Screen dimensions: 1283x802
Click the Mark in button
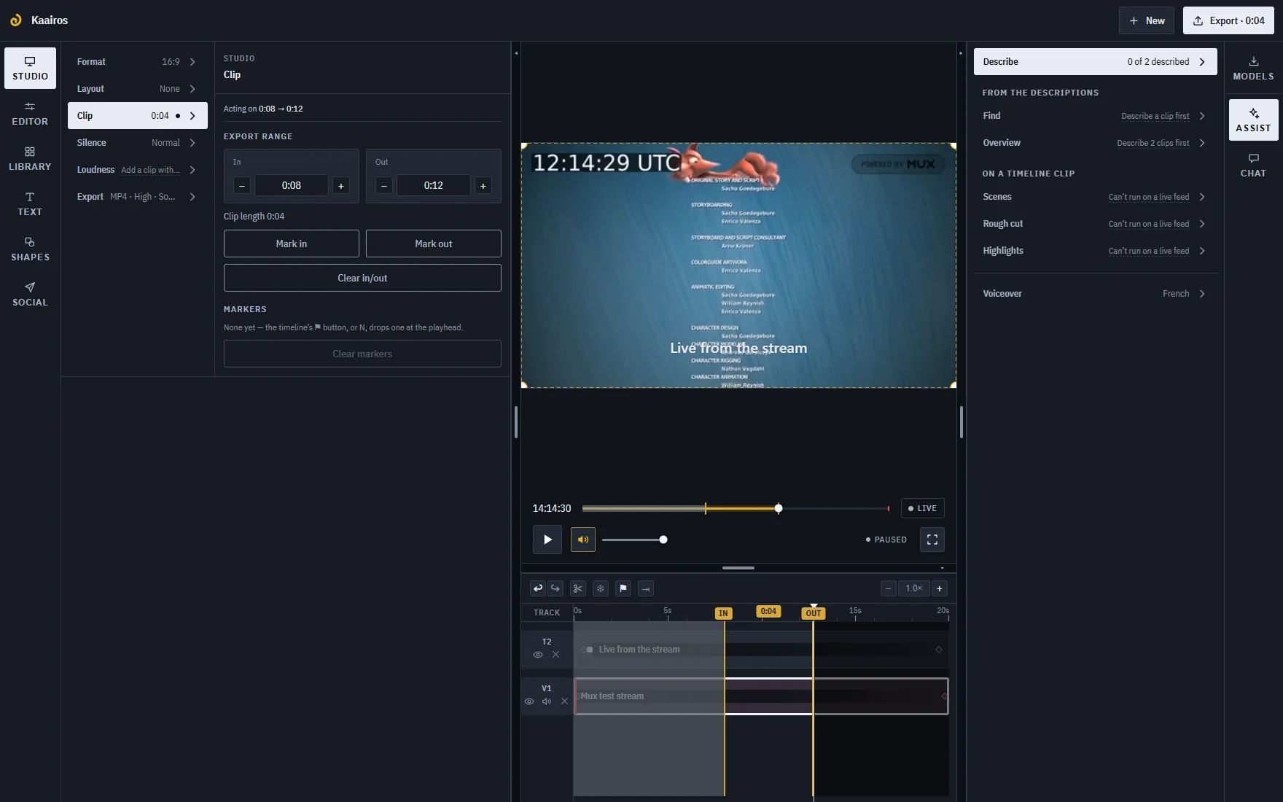coord(292,244)
